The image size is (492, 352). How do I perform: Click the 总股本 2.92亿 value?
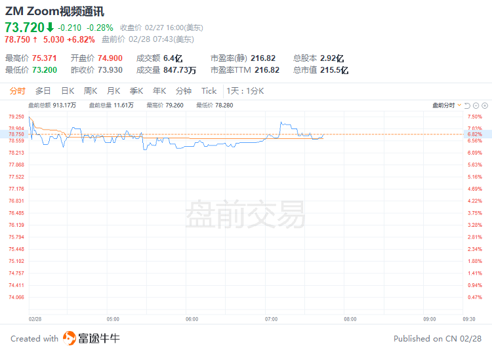pos(332,58)
